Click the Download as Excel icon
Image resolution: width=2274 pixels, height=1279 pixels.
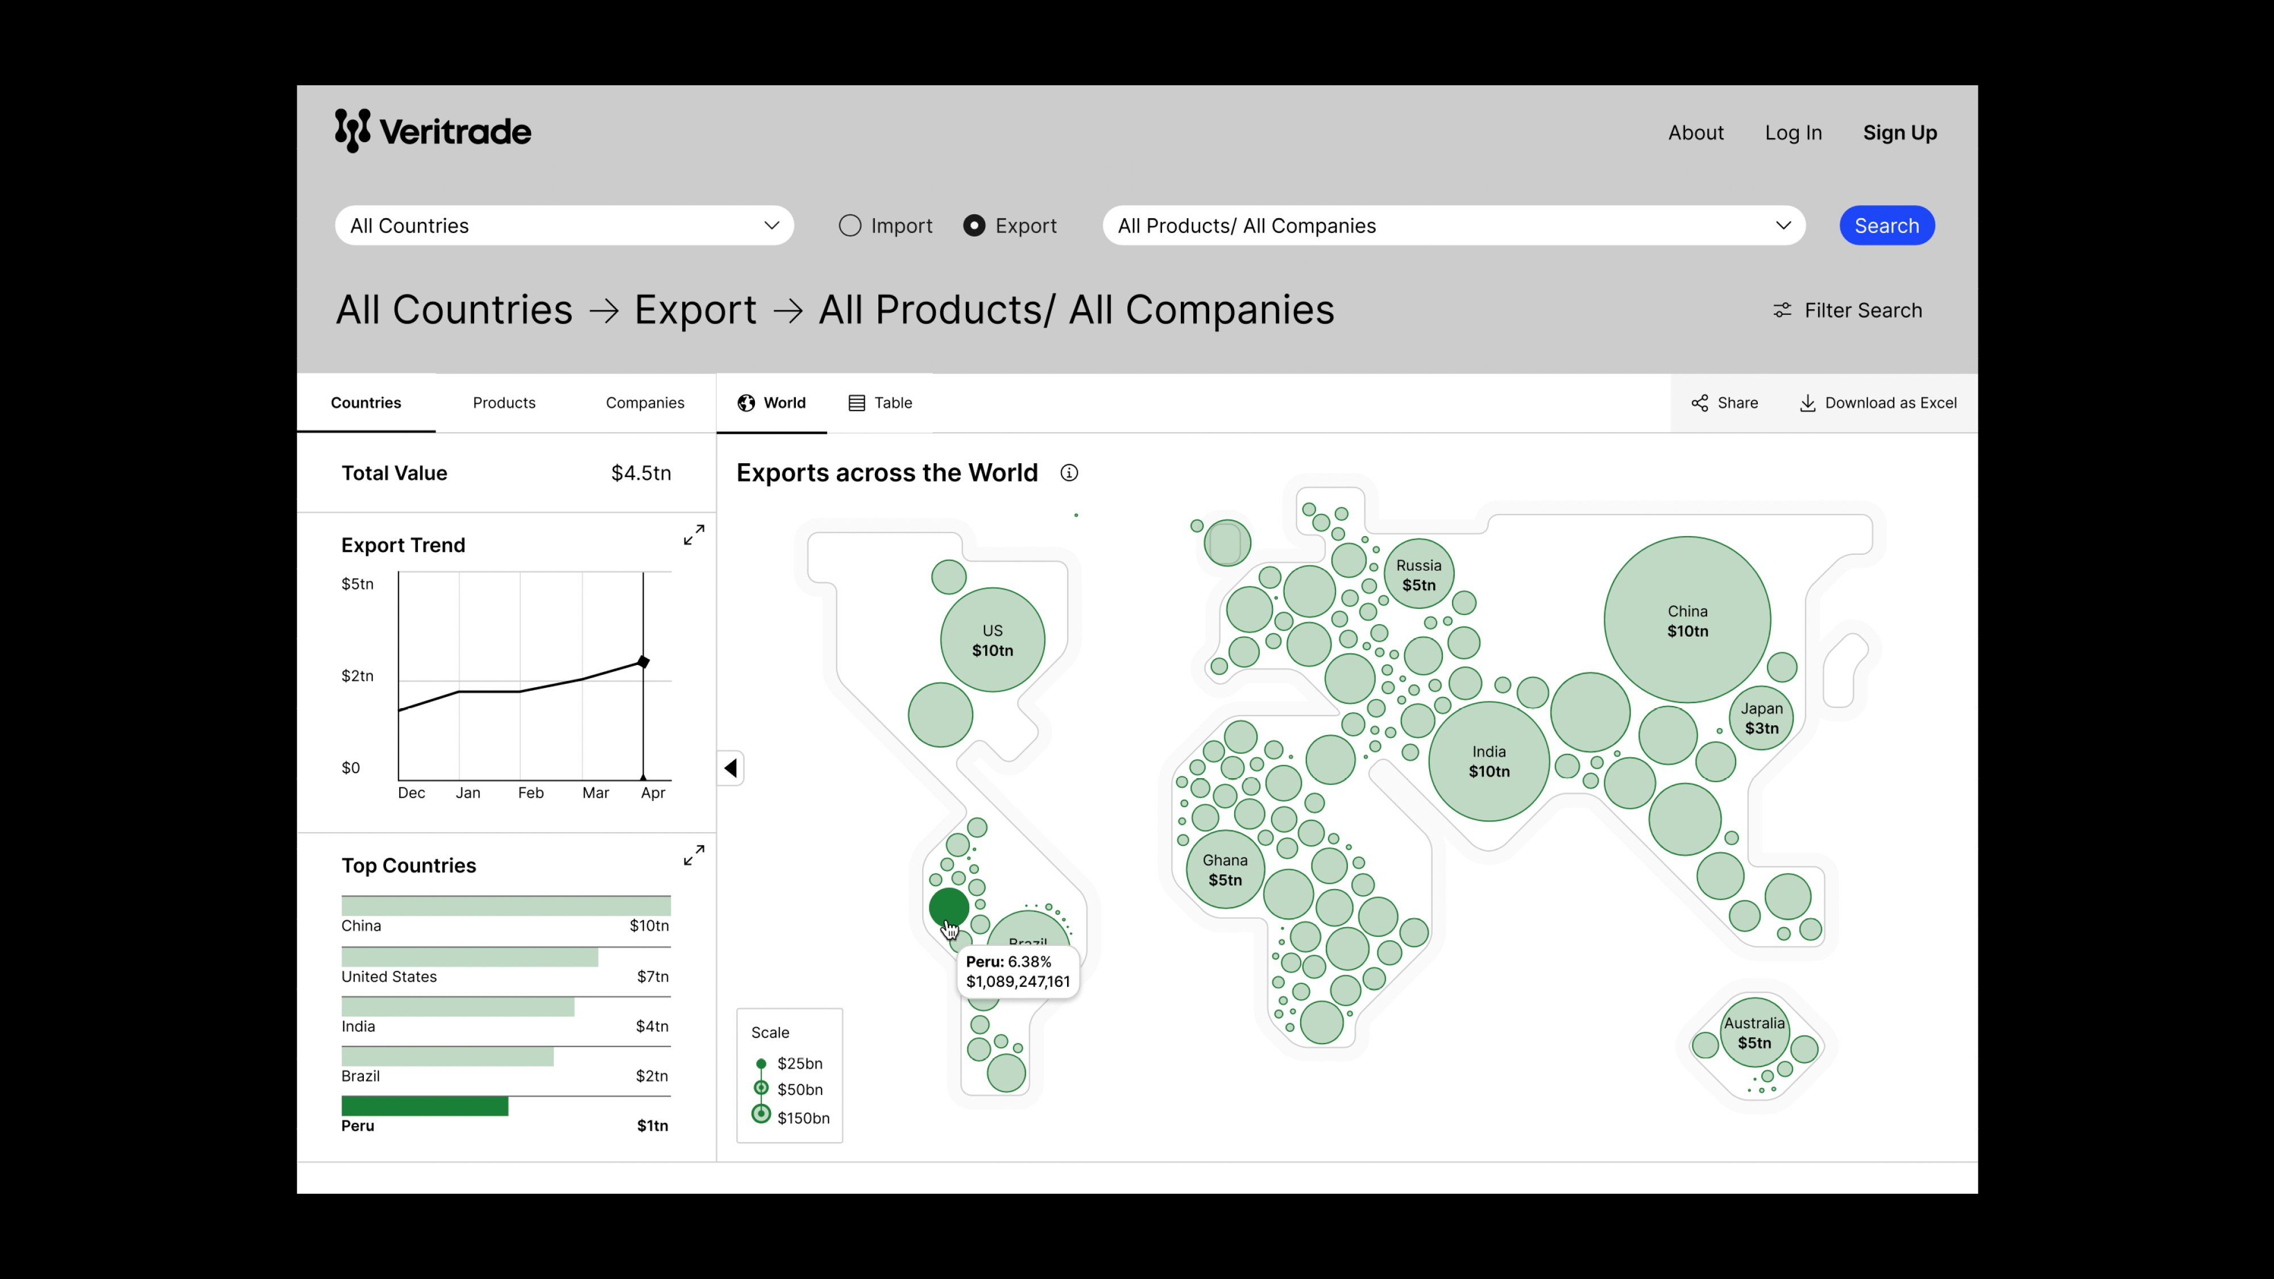1807,404
